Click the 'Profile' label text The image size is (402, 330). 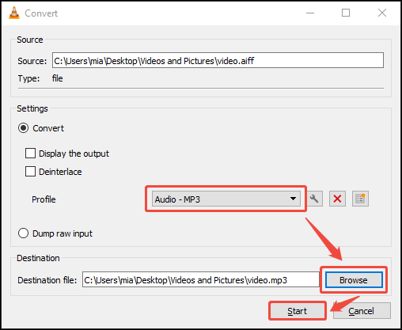tap(44, 199)
